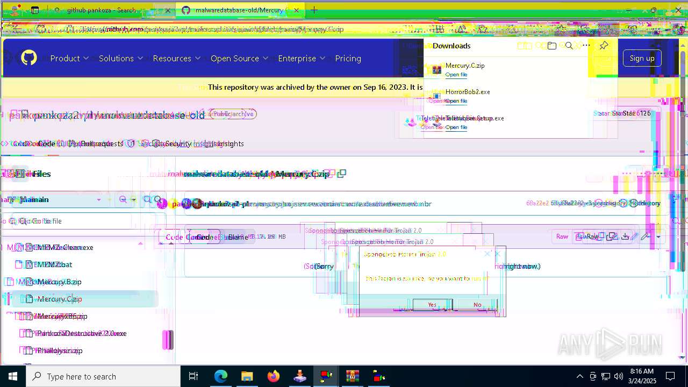Viewport: 688px width, 387px height.
Task: Search downloads with magnifier icon
Action: click(x=569, y=46)
